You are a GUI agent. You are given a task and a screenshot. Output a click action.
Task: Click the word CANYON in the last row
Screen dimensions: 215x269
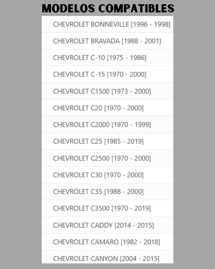click(104, 258)
